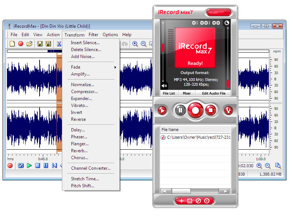Screen dimensions: 293x219
Task: Switch to the File List tab
Action: pos(169,93)
